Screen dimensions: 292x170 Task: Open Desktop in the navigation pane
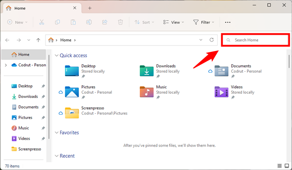point(25,86)
